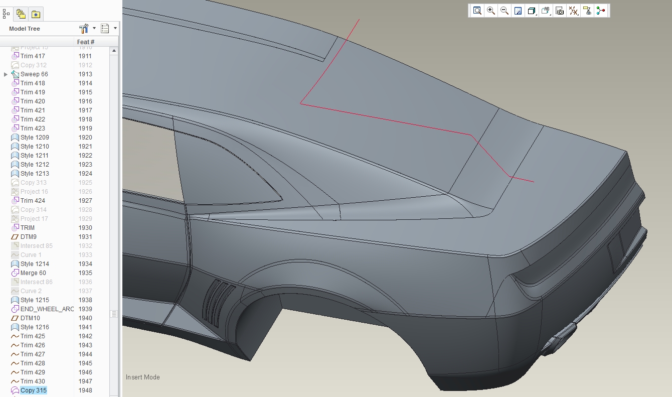This screenshot has height=397, width=672.
Task: Click the Refit zoom-to-fit icon
Action: (x=477, y=11)
